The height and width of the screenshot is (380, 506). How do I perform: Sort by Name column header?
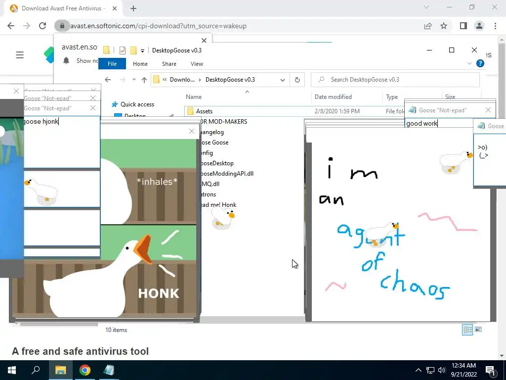tap(194, 97)
